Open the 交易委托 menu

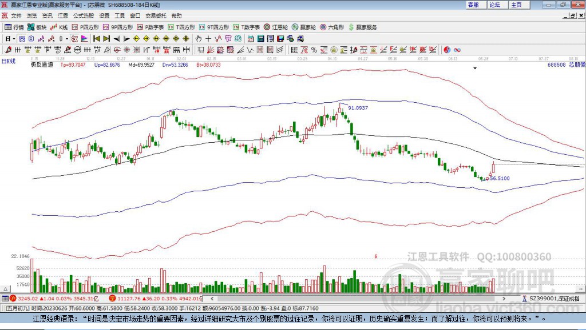coord(156,15)
